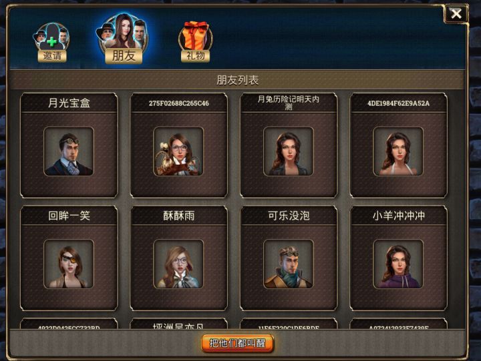Screen dimensions: 481x361
Task: Open partially visible third-row card below 回眸一笑
Action: [69, 324]
